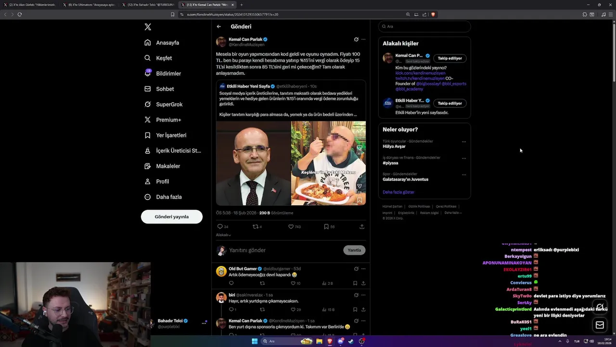This screenshot has height=347, width=616.
Task: Open the video thumbnail of man eating
Action: [328, 163]
